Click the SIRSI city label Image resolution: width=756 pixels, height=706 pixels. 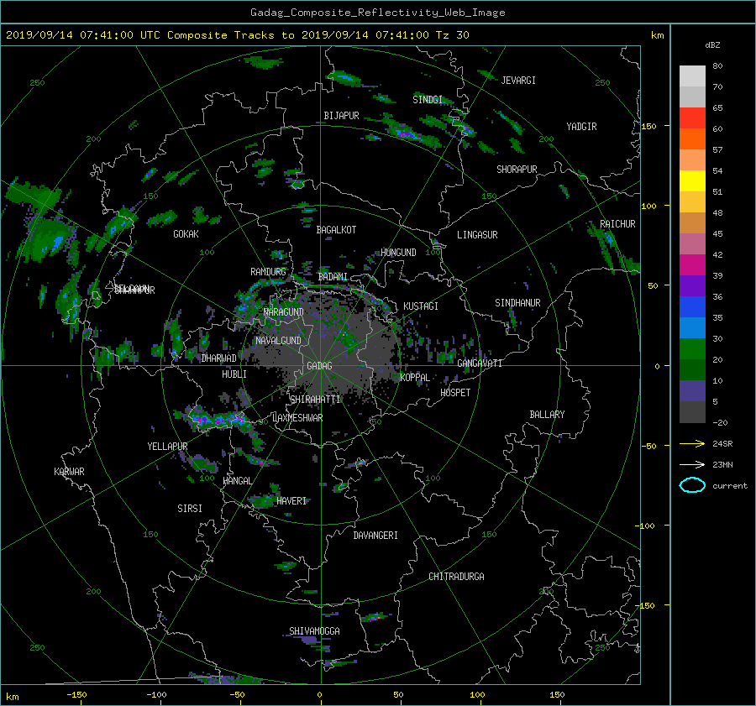tap(190, 509)
